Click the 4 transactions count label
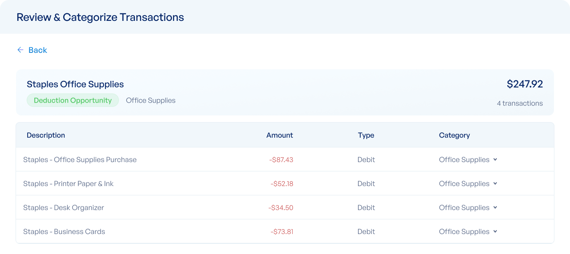570x254 pixels. point(520,103)
